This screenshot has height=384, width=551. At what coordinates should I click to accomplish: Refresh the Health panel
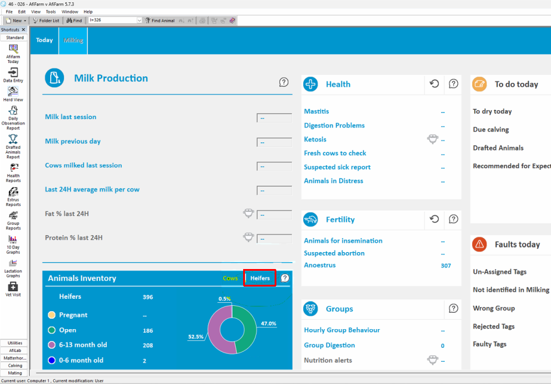[x=434, y=83]
